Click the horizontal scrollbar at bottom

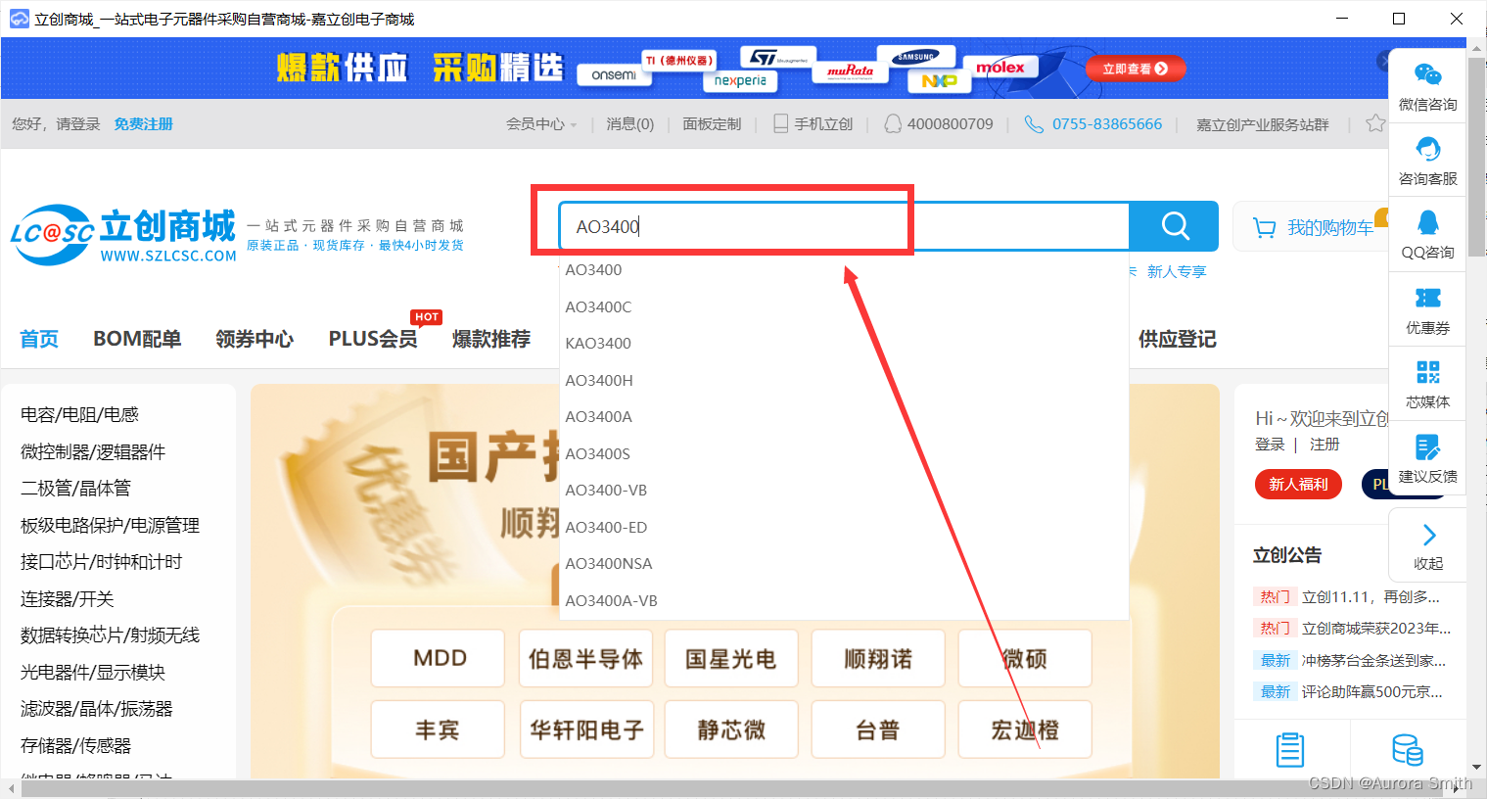coord(734,788)
